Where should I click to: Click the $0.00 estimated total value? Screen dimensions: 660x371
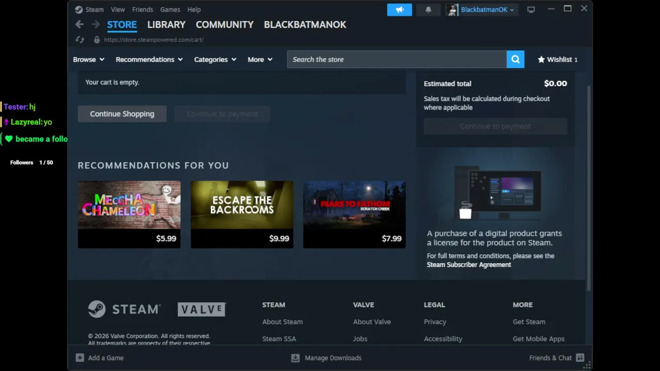click(555, 83)
